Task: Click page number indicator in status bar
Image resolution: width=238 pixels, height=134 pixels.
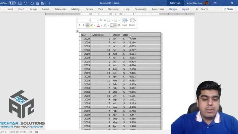Action: pyautogui.click(x=3, y=132)
